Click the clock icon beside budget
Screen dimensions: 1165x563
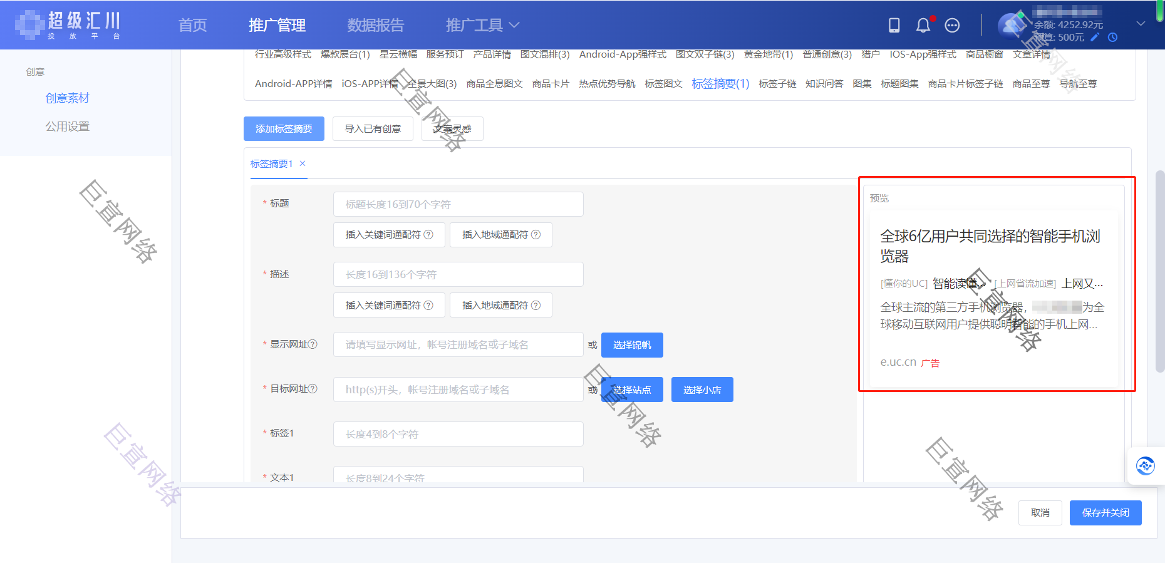point(1112,37)
